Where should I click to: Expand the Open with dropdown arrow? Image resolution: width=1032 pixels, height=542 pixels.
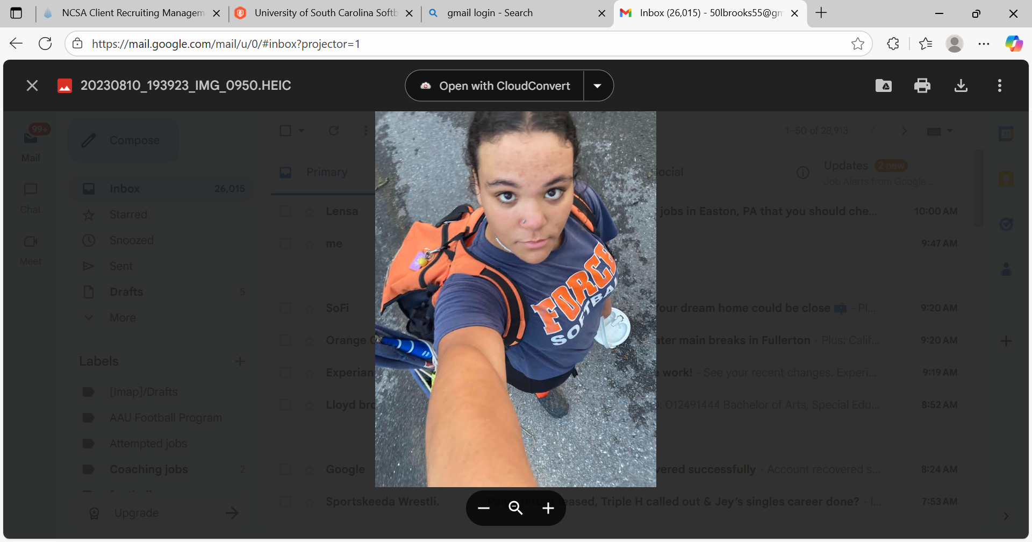598,86
